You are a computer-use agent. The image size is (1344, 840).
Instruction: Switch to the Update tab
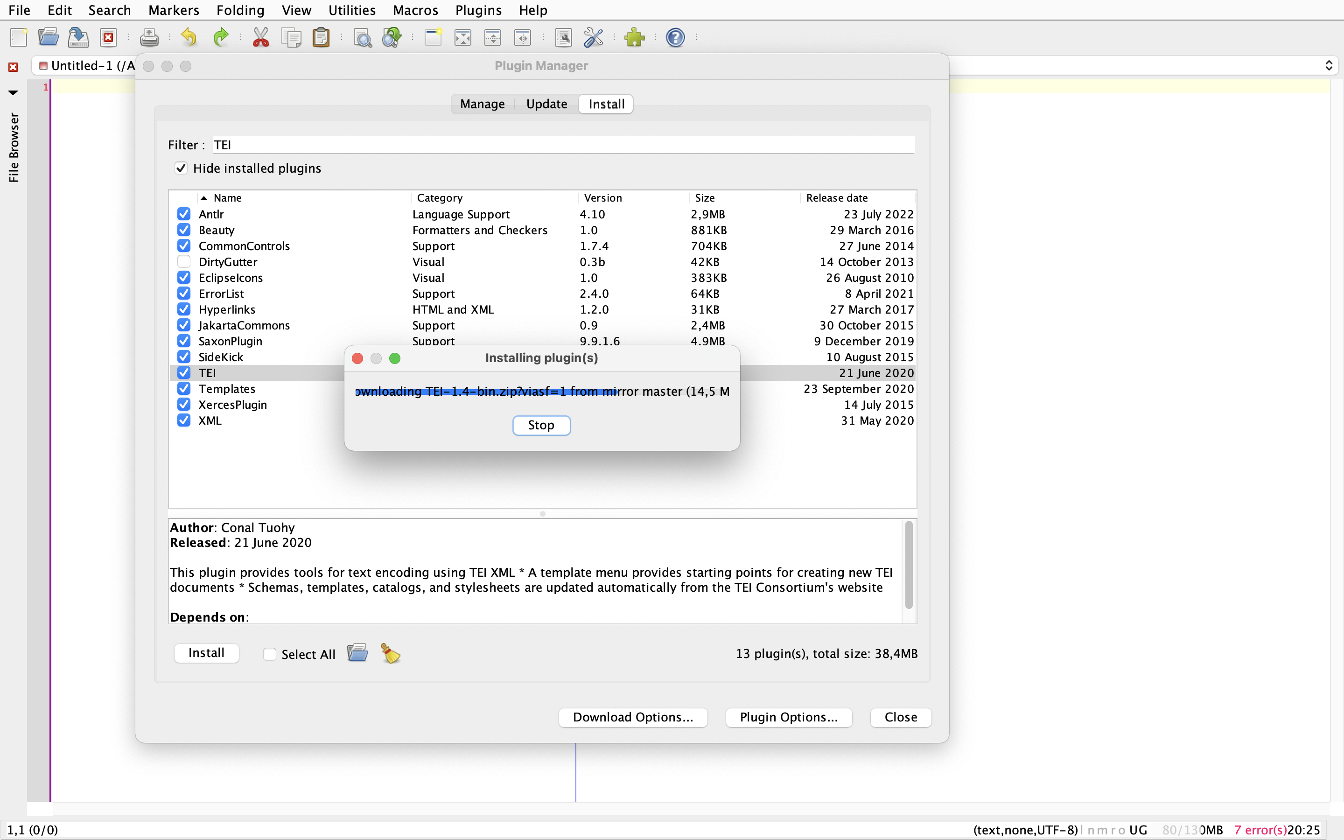pyautogui.click(x=545, y=104)
